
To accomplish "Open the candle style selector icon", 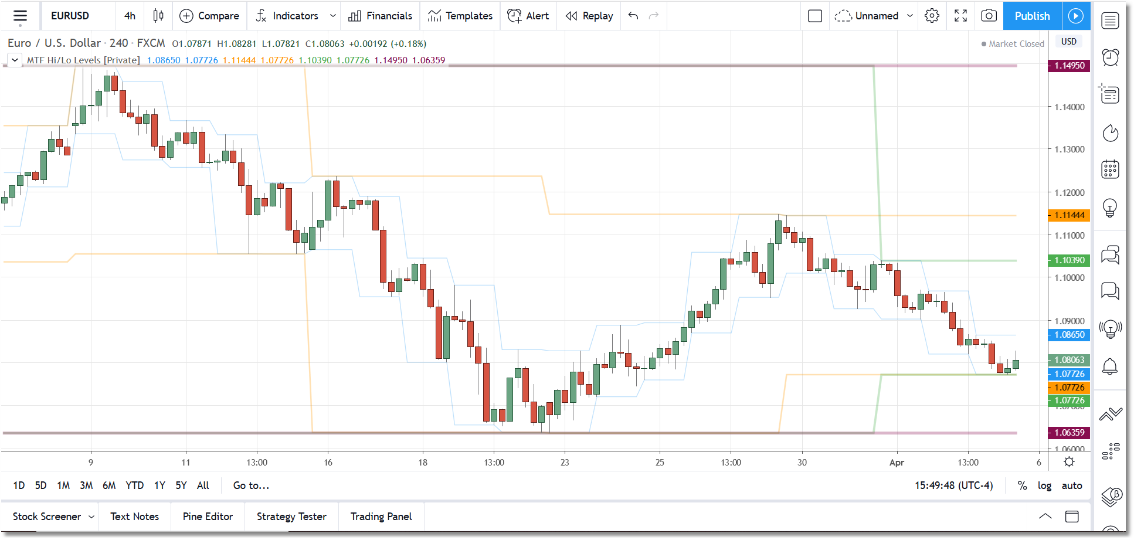I will tap(158, 16).
